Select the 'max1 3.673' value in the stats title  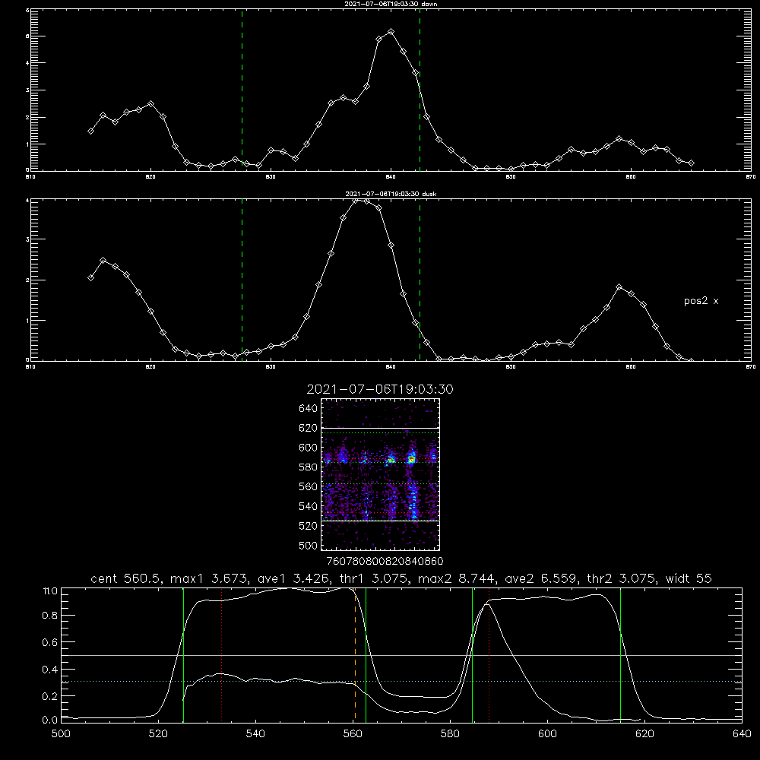pos(211,578)
